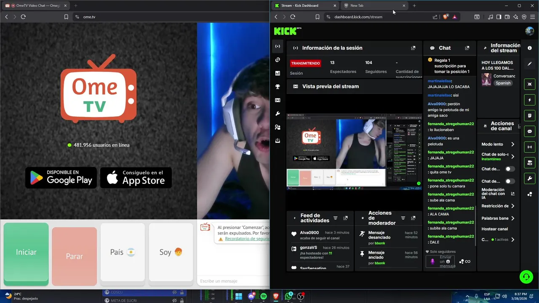Viewport: 539px width, 303px height.
Task: Toggle the stream preview panel icon in right rail
Action: tap(530, 84)
